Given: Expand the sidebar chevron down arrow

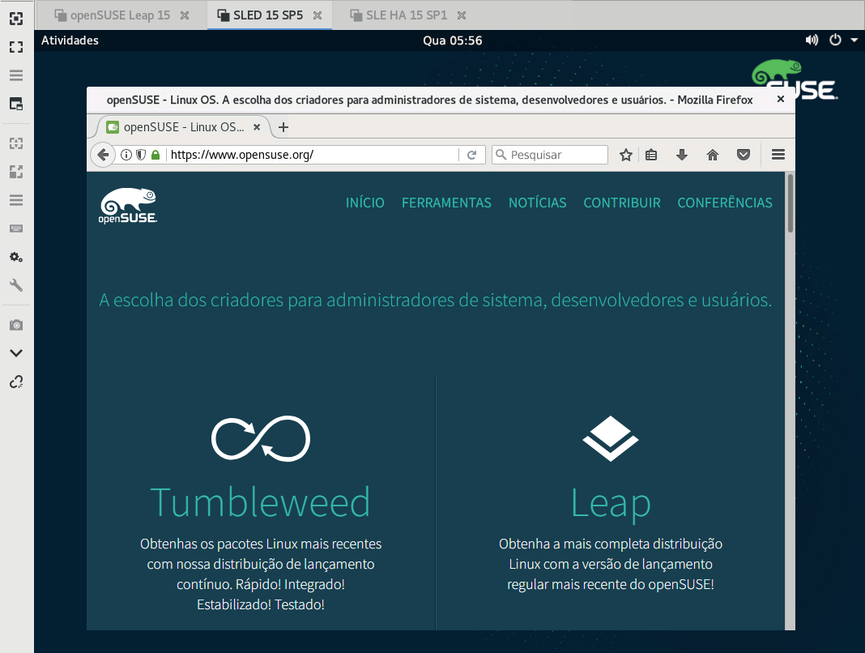Looking at the screenshot, I should point(16,353).
